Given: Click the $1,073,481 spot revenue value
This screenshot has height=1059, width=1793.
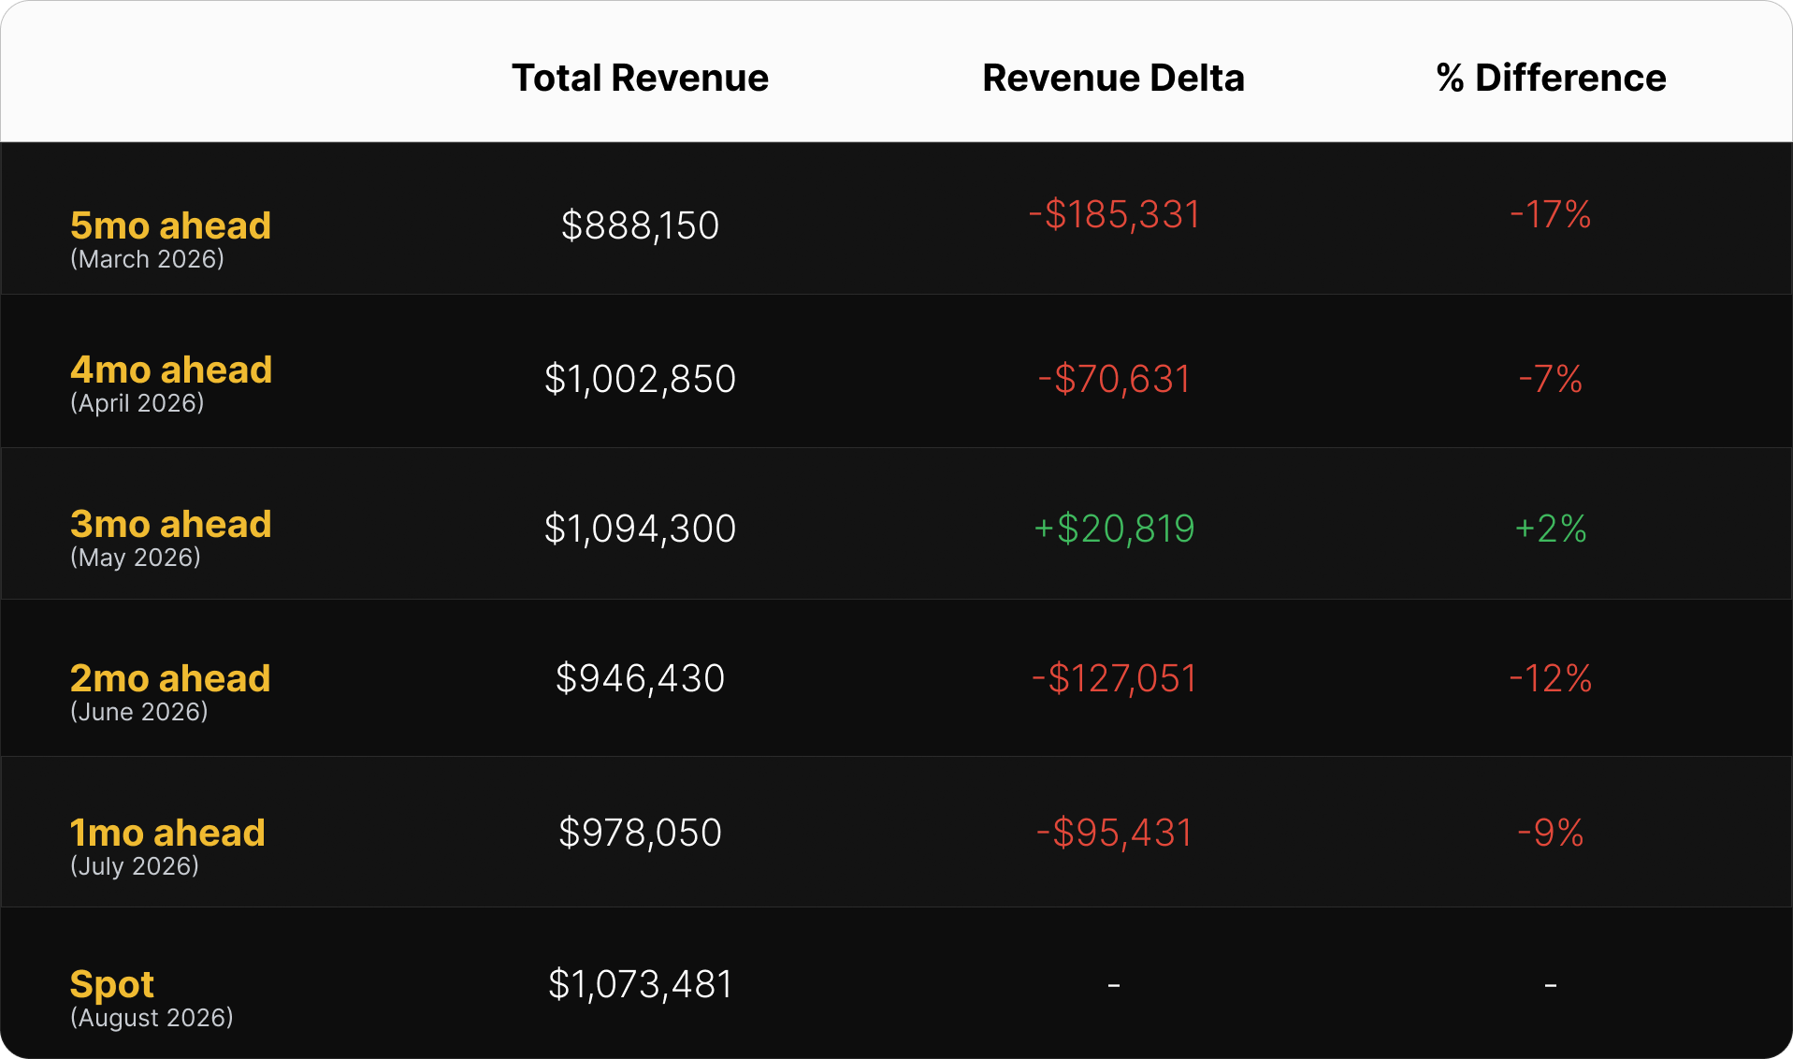Looking at the screenshot, I should (x=640, y=984).
